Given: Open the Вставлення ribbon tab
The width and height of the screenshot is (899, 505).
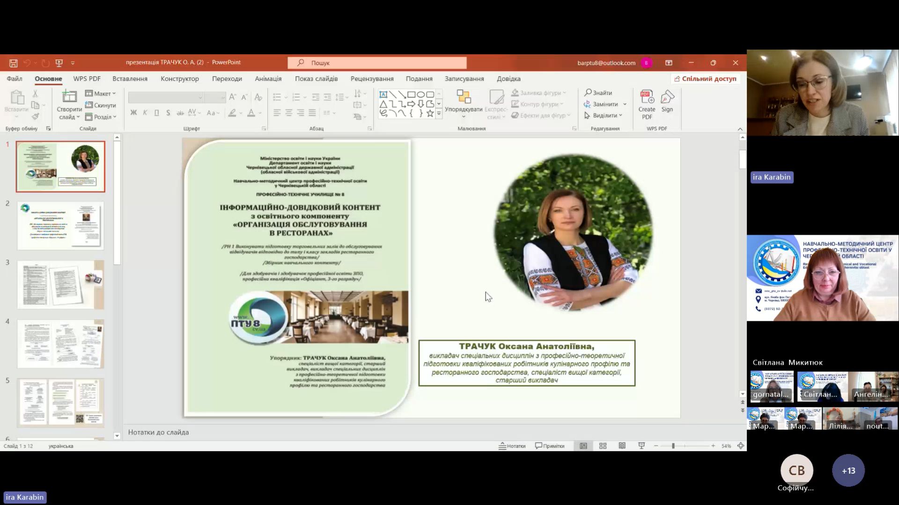Looking at the screenshot, I should 130,79.
